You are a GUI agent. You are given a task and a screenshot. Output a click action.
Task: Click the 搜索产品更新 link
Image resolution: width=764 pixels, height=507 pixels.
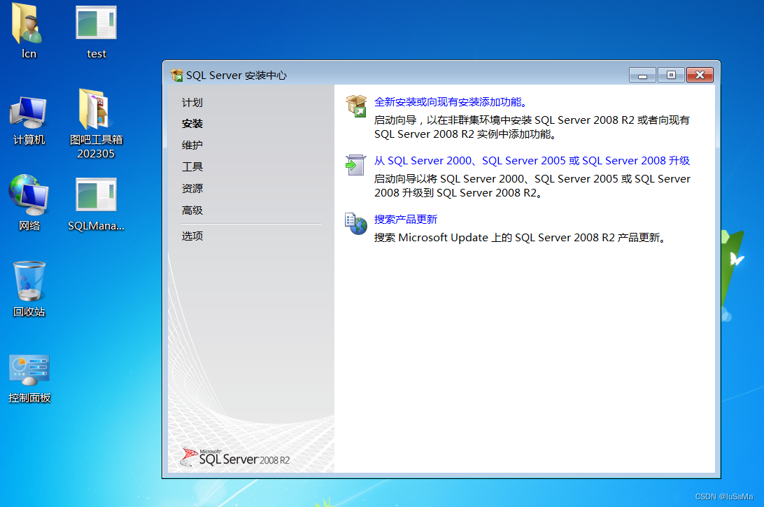[405, 220]
